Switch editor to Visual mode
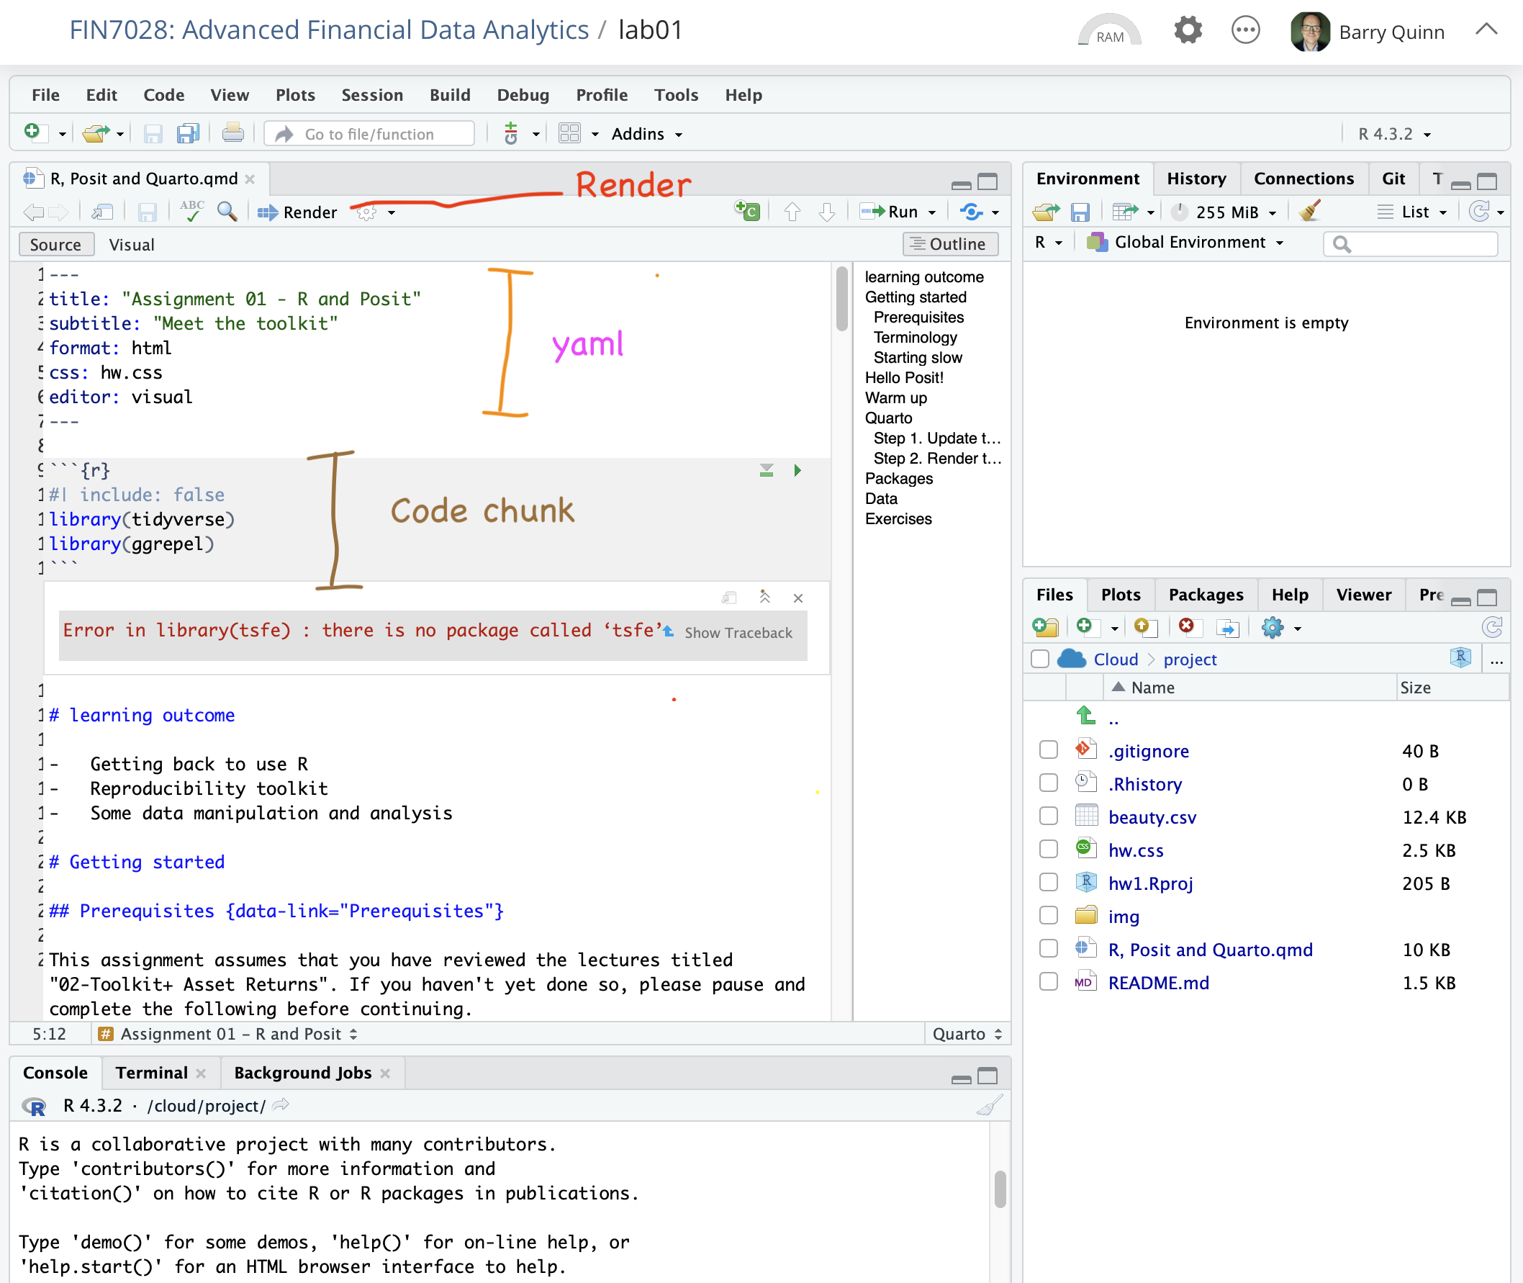This screenshot has width=1523, height=1283. pos(132,244)
